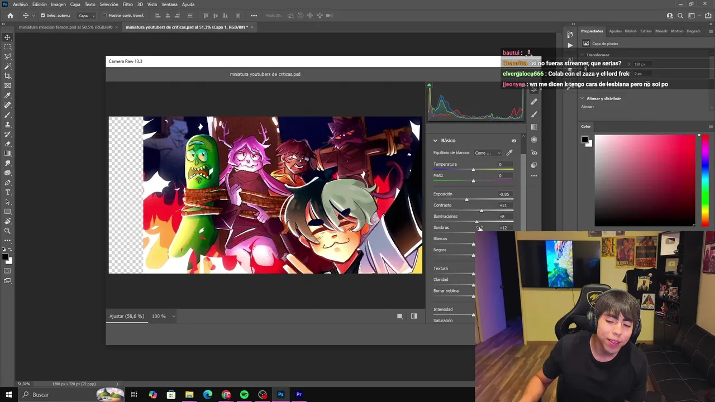Image resolution: width=715 pixels, height=402 pixels.
Task: Collapse the Transformar section
Action: pyautogui.click(x=582, y=55)
